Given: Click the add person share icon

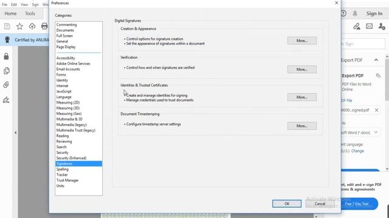Looking at the screenshot, I should click(382, 26).
